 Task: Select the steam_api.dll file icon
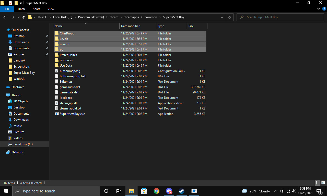(57, 103)
